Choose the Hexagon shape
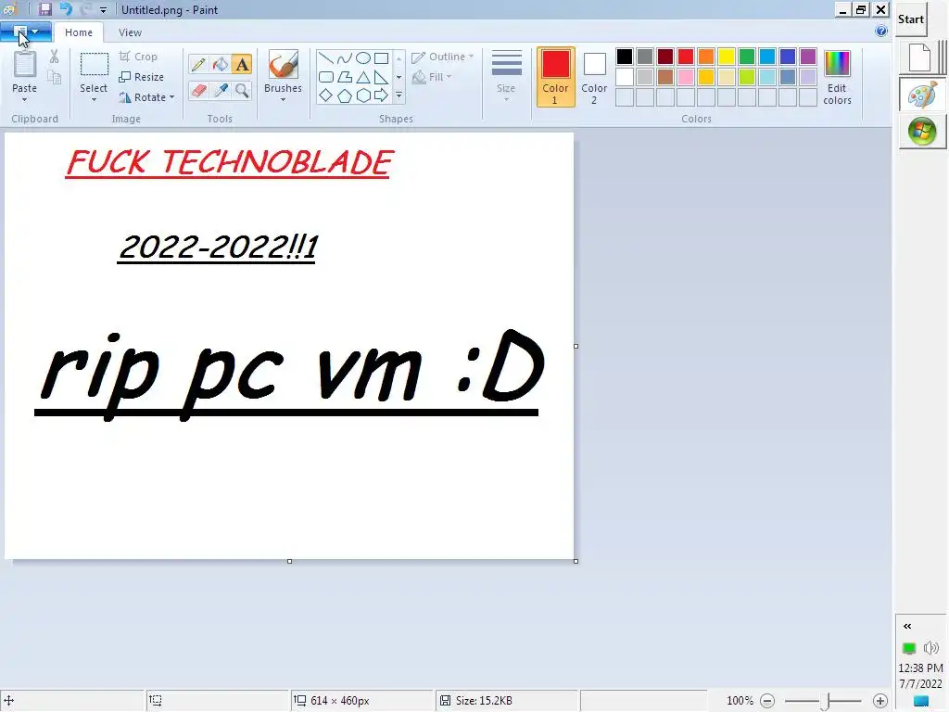This screenshot has width=949, height=712. tap(363, 95)
